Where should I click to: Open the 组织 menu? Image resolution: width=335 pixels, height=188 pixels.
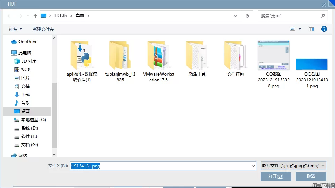click(x=15, y=29)
